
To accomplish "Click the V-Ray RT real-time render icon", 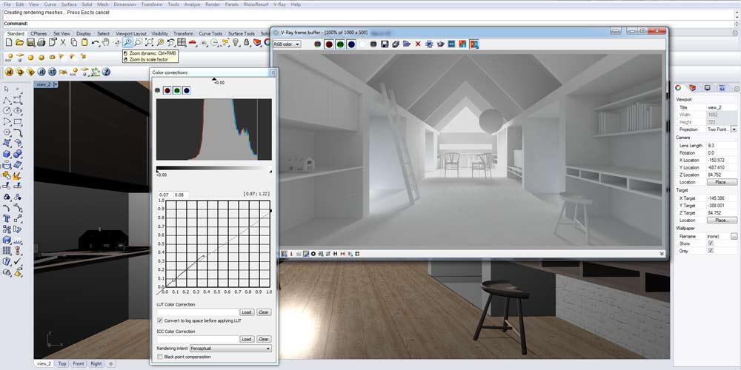I will pyautogui.click(x=52, y=72).
